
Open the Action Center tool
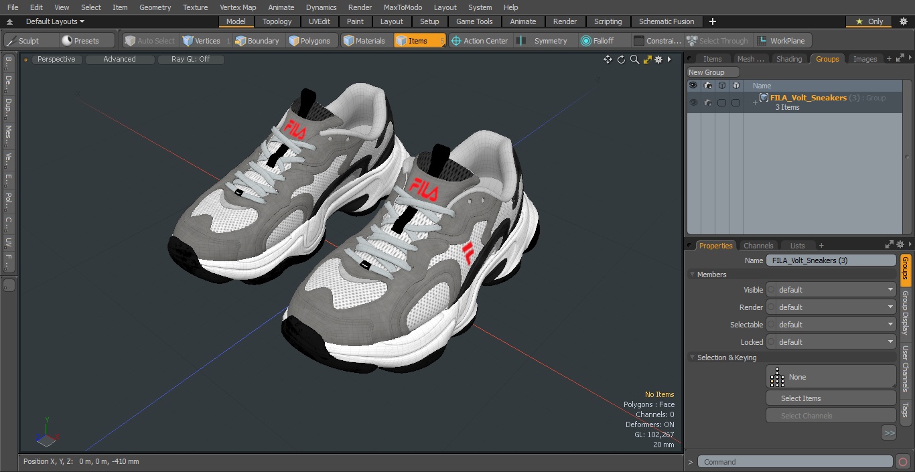[479, 41]
